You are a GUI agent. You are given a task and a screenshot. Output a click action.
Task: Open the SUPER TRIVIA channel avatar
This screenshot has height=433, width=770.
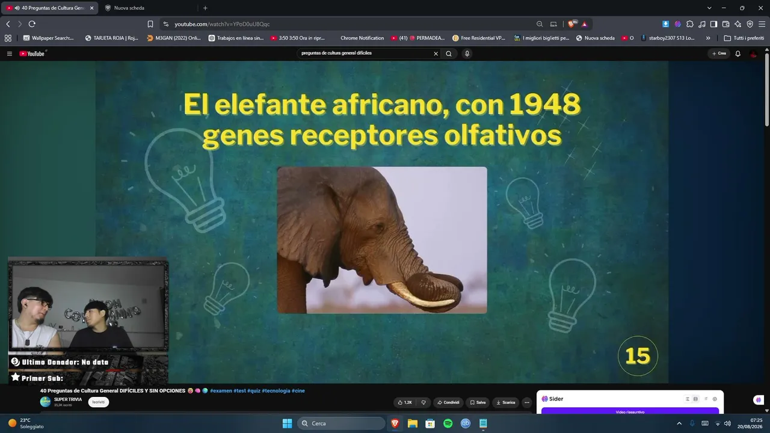click(x=46, y=402)
